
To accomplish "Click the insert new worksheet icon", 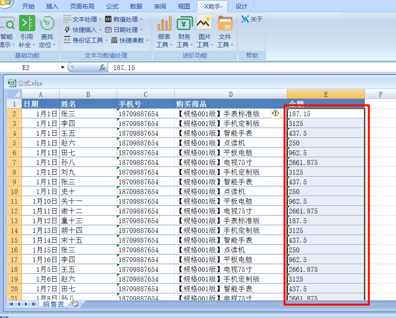I will [75, 304].
